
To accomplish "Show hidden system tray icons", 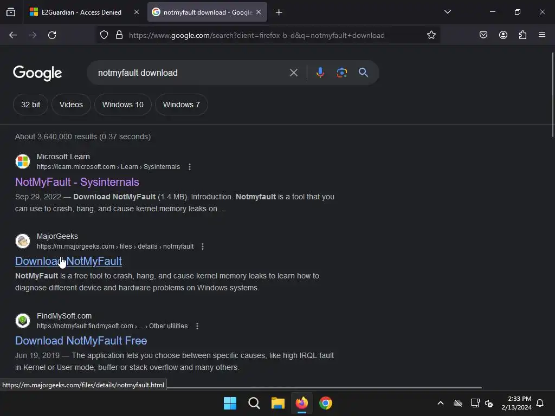I will pos(440,403).
